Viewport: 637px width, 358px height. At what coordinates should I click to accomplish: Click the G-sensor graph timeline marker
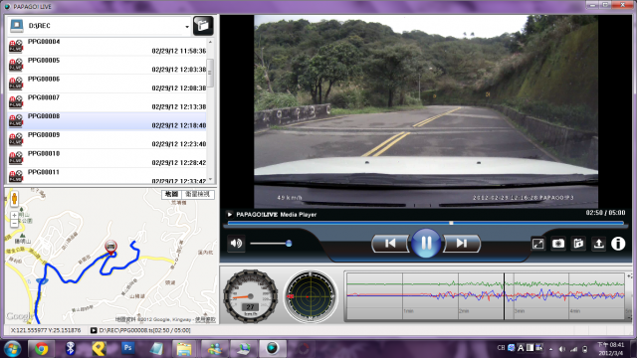click(x=505, y=296)
